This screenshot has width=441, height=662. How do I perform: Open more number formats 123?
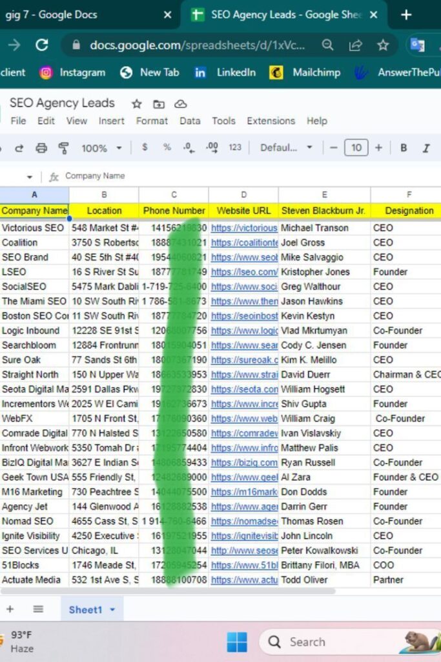tap(235, 147)
